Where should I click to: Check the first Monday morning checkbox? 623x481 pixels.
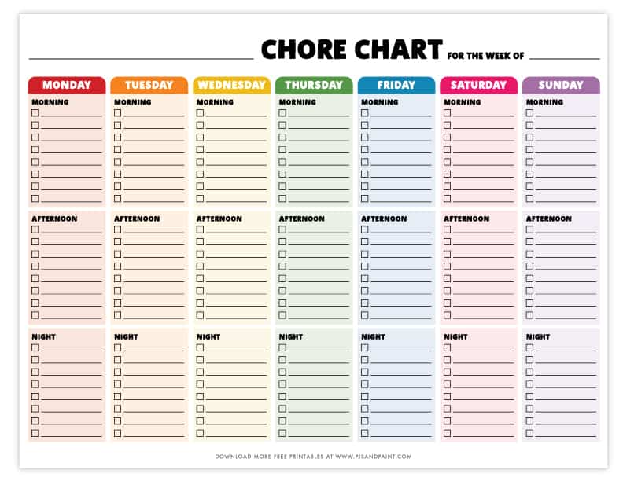pyautogui.click(x=35, y=112)
